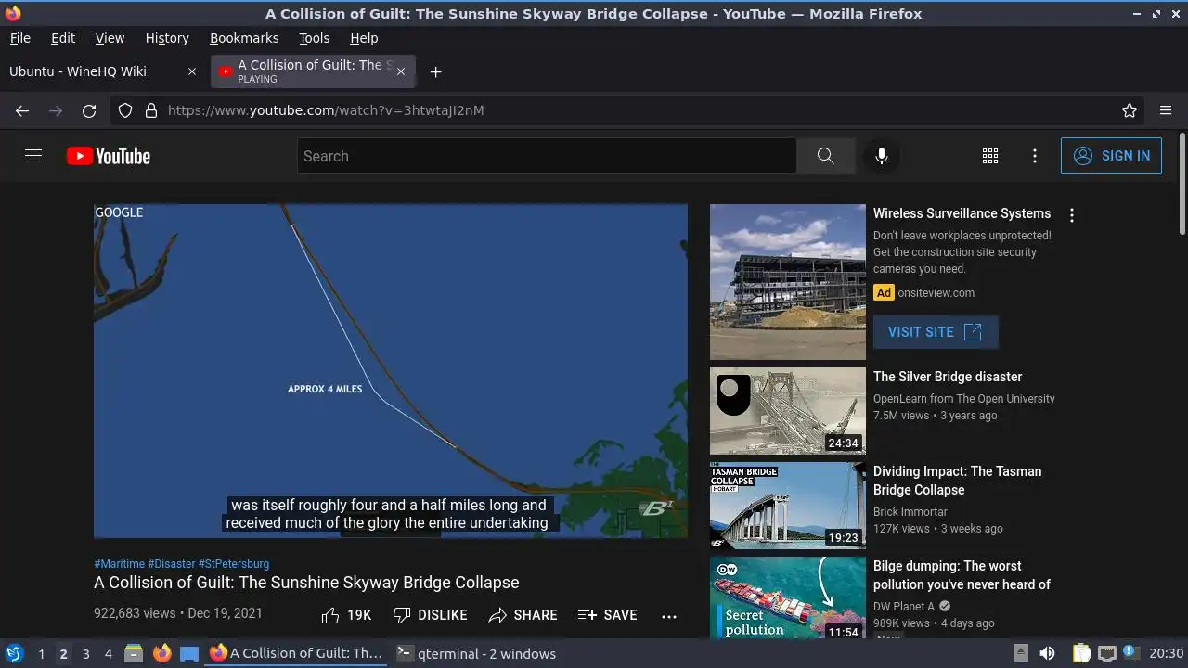Focus the YouTube search field
Screen dimensions: 1188x668
[547, 156]
